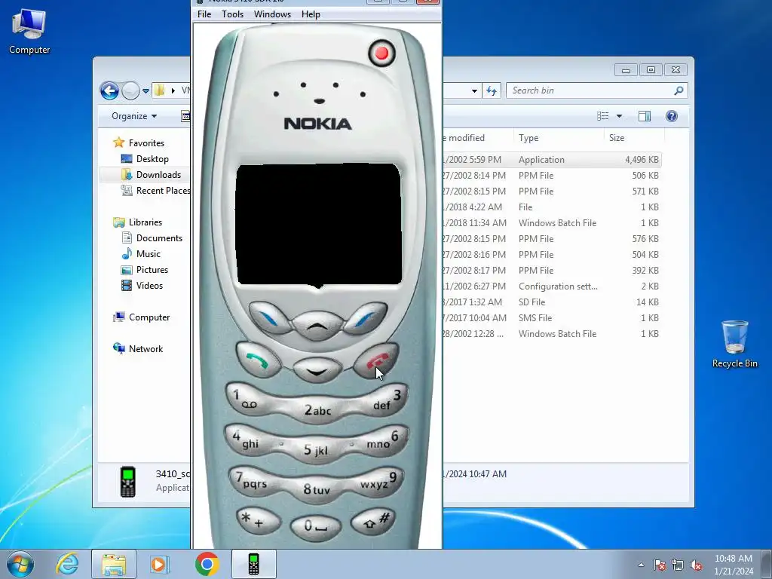Tap the 8tuv key

[x=316, y=489]
